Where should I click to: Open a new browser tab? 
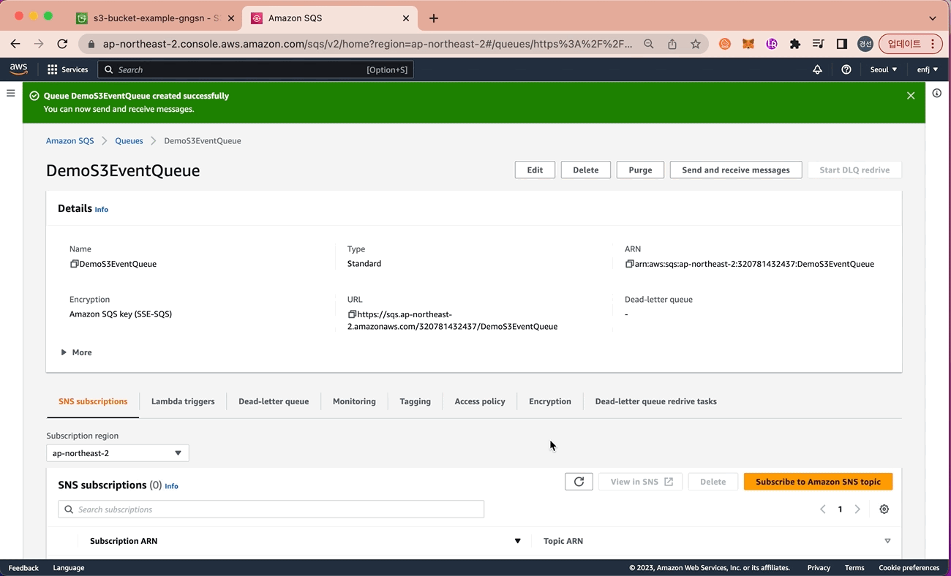click(434, 18)
